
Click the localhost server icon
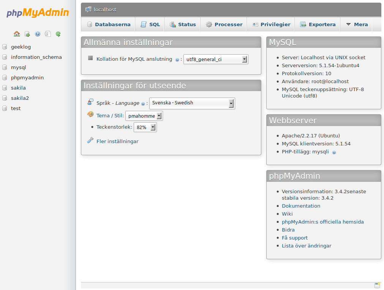point(88,9)
